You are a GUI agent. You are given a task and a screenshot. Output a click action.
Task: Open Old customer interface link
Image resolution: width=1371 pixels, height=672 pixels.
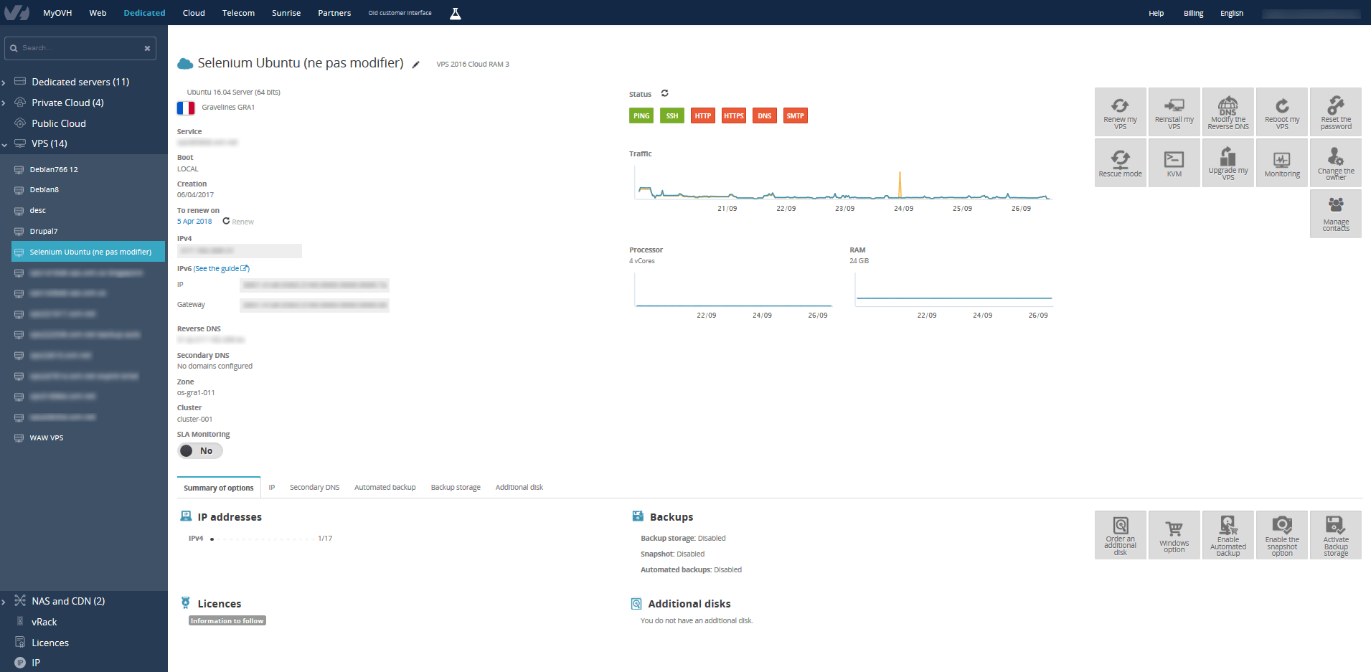click(x=400, y=13)
